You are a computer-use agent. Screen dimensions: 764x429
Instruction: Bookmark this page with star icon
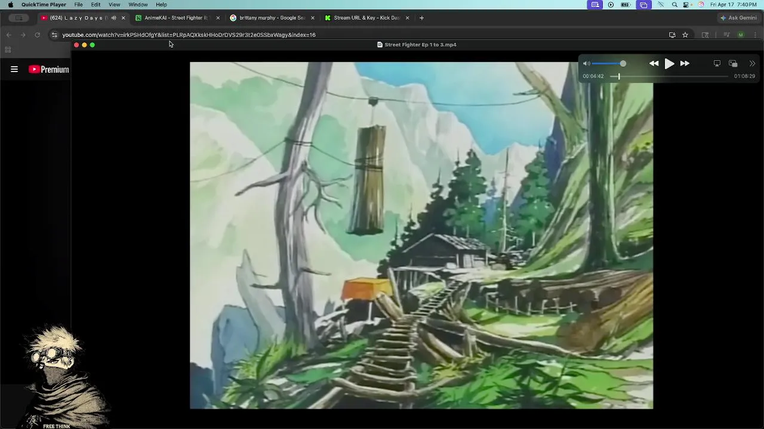click(685, 35)
